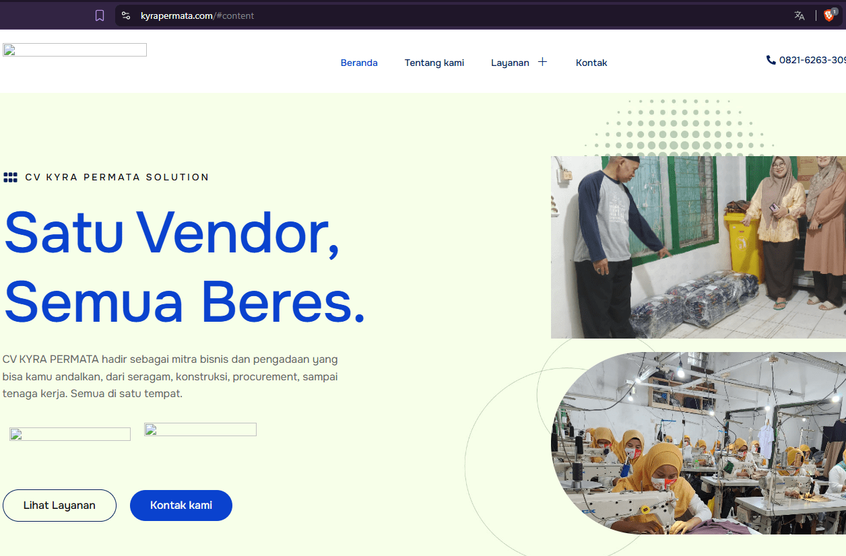This screenshot has width=846, height=556.
Task: Open the Layanan dropdown menu
Action: pyautogui.click(x=510, y=63)
